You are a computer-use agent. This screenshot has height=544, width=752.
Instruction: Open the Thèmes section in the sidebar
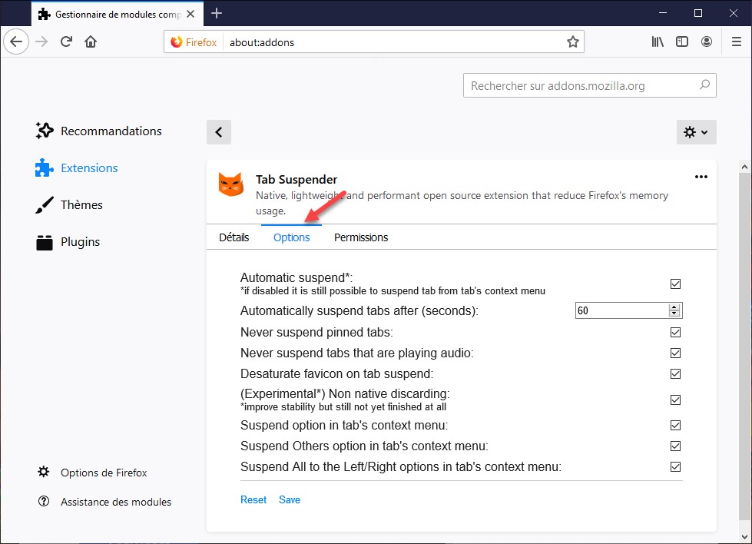coord(81,204)
